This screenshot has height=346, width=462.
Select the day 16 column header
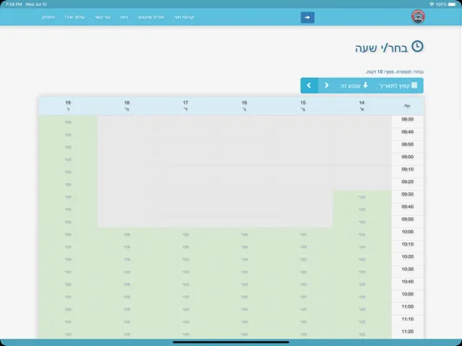pos(244,105)
